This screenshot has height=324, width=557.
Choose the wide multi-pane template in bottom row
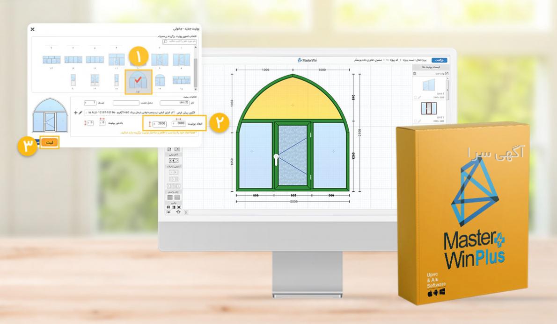coord(182,80)
